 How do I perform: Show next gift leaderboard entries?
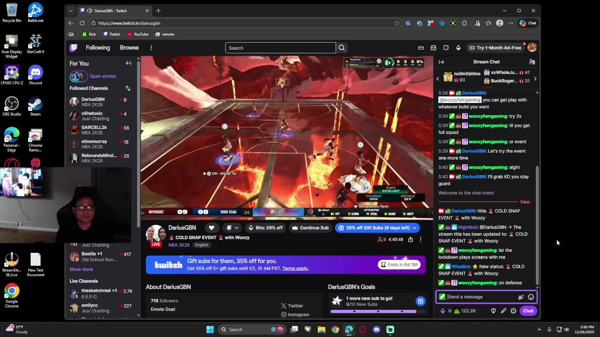[535, 79]
